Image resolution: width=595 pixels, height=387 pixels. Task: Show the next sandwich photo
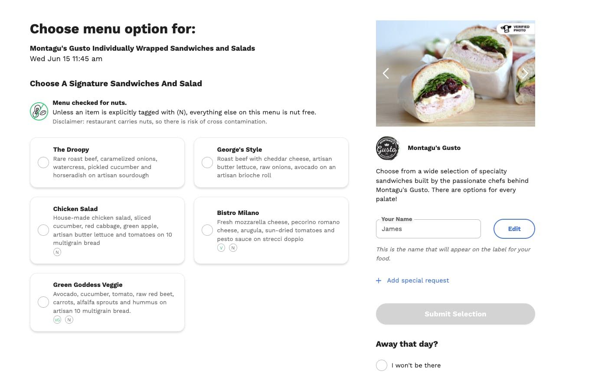(524, 73)
